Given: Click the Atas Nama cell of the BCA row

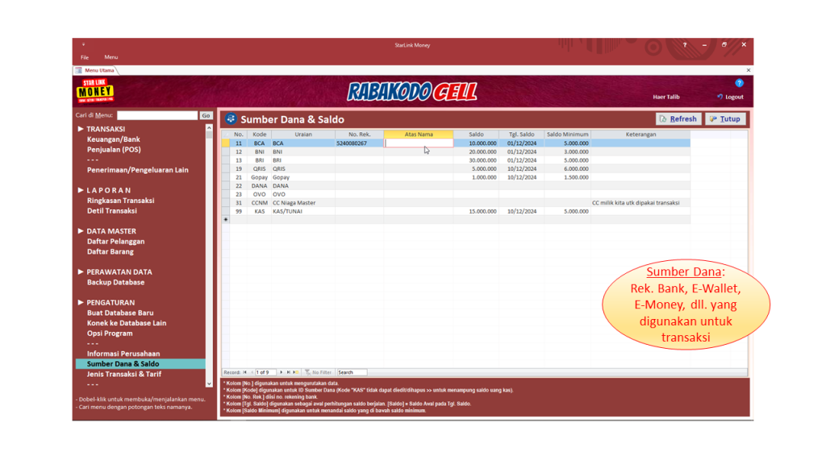Looking at the screenshot, I should pyautogui.click(x=419, y=143).
